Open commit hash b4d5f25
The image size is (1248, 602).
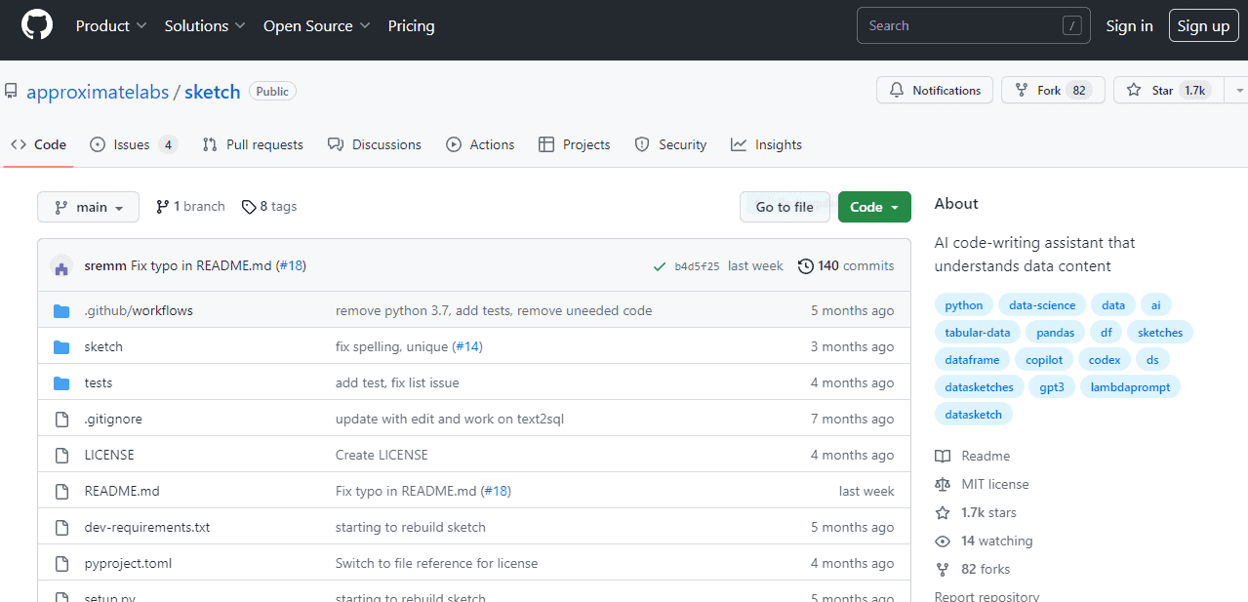(x=697, y=266)
